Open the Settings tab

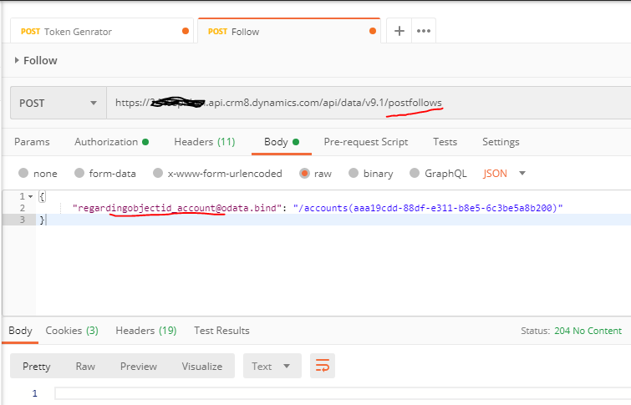[x=501, y=142]
